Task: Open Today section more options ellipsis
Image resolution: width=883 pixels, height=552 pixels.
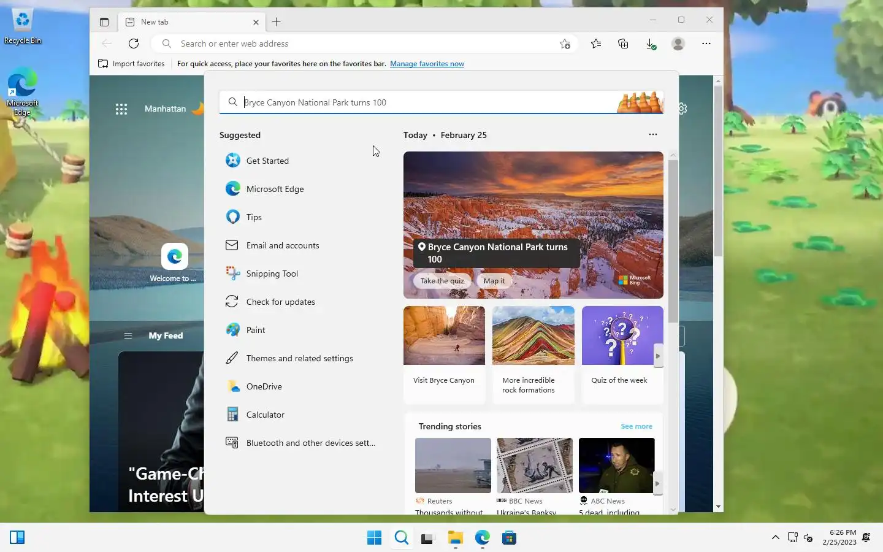Action: tap(653, 134)
